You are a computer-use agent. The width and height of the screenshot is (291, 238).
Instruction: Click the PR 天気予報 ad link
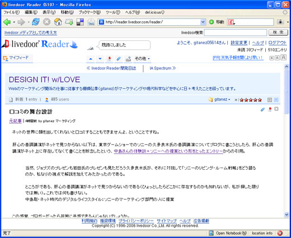[x=238, y=58]
